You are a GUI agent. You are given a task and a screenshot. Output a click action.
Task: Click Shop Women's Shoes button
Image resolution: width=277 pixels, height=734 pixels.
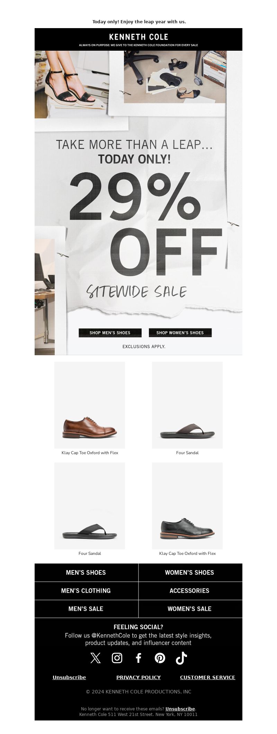click(x=180, y=333)
